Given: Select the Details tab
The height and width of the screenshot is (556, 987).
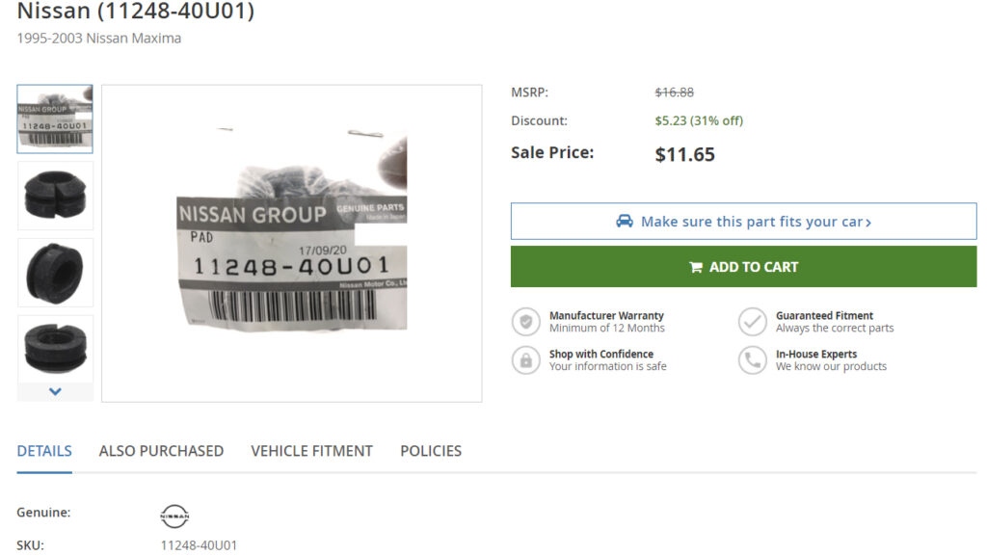Looking at the screenshot, I should pos(44,451).
